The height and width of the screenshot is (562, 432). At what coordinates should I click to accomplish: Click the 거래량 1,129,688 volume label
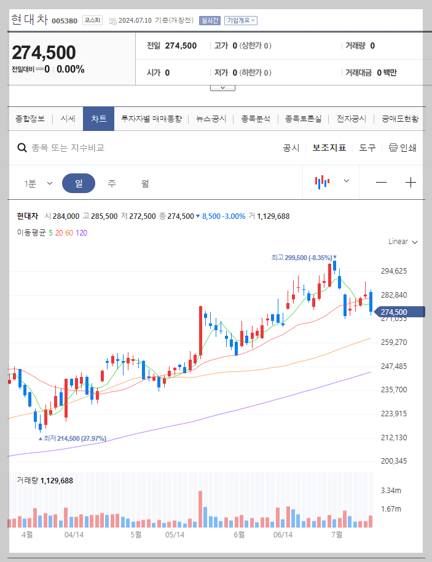(45, 480)
